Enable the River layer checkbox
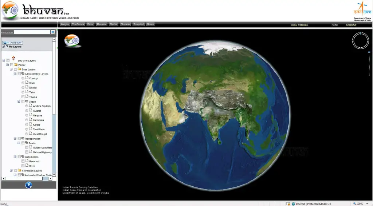Screen dimensions: 373x206 pyautogui.click(x=23, y=166)
